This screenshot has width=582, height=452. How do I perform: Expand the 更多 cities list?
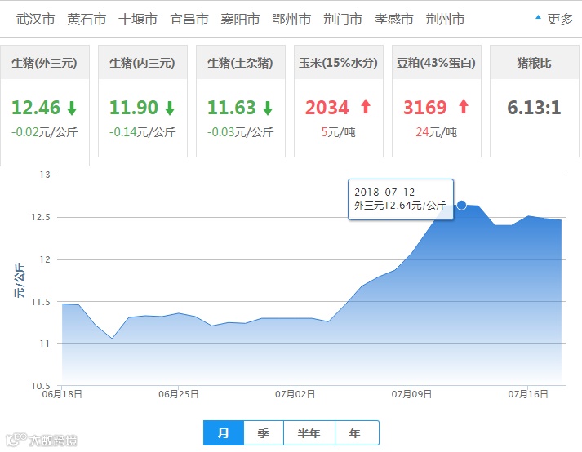pyautogui.click(x=560, y=19)
